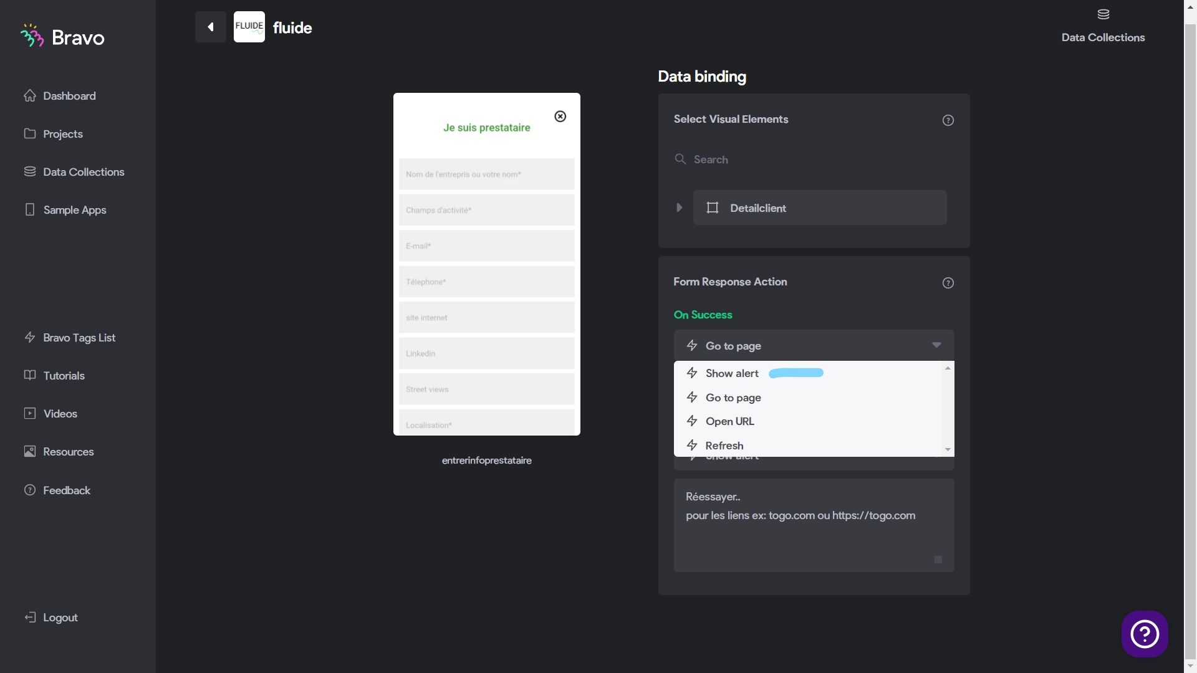Click the help icon beside Select Visual Elements
1197x673 pixels.
pos(948,120)
